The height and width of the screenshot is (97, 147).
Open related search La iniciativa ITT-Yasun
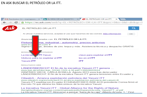pos(36,55)
